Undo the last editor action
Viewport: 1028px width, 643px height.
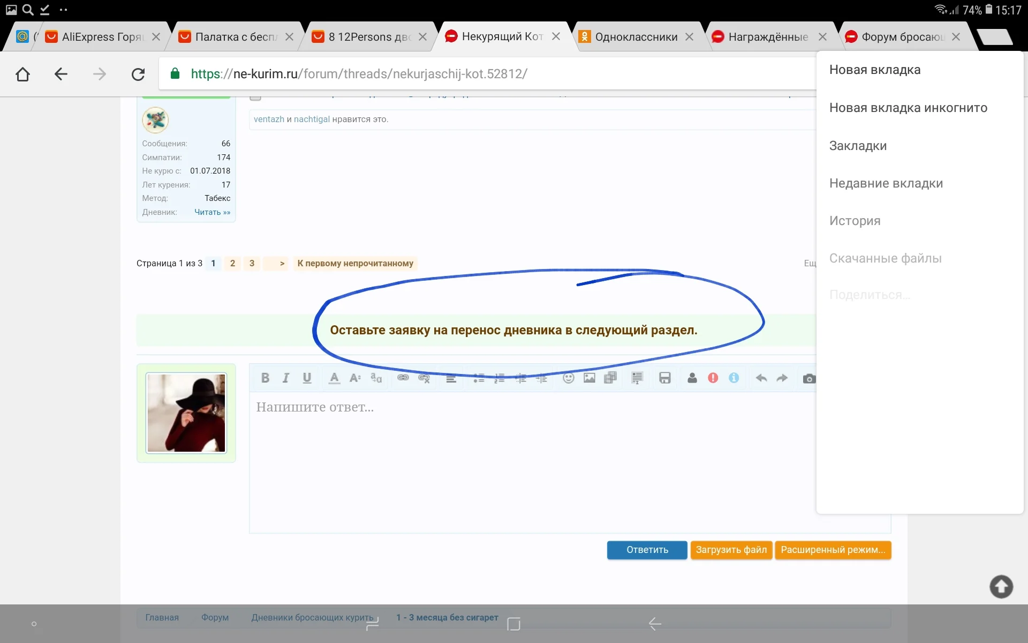click(x=761, y=378)
